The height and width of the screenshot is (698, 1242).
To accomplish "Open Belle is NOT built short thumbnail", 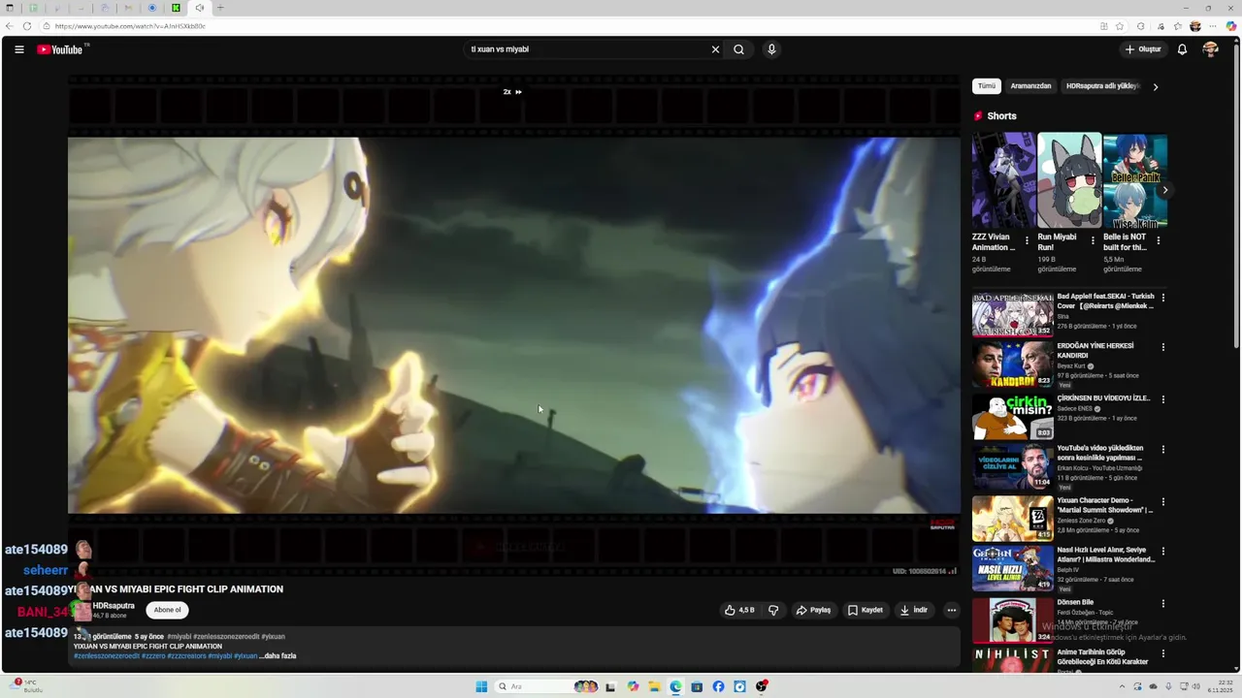I will pyautogui.click(x=1135, y=180).
